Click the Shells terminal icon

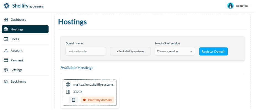pyautogui.click(x=6, y=39)
